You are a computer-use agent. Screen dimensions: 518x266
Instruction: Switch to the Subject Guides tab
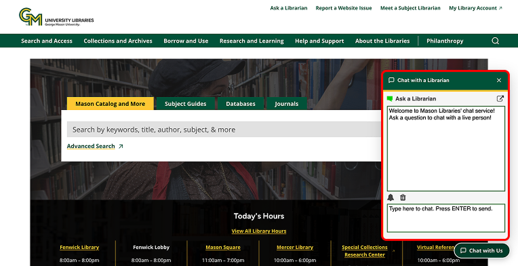[x=185, y=103]
